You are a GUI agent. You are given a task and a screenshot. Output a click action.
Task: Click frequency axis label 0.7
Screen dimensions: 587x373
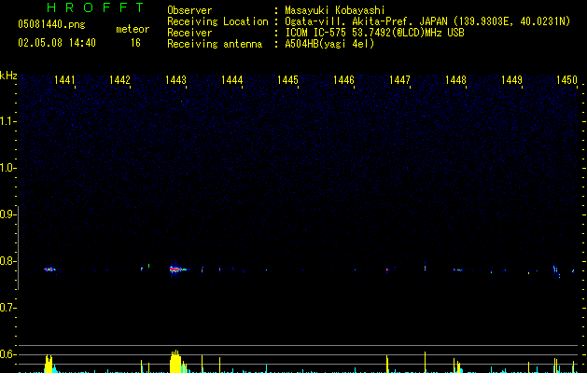coord(7,308)
